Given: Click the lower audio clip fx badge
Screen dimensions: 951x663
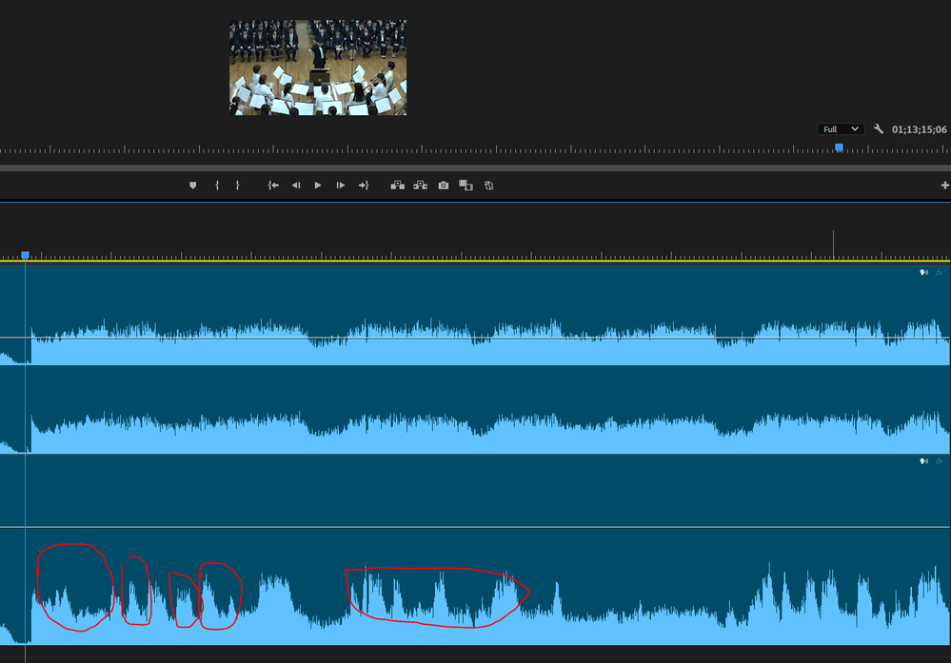Looking at the screenshot, I should (939, 461).
